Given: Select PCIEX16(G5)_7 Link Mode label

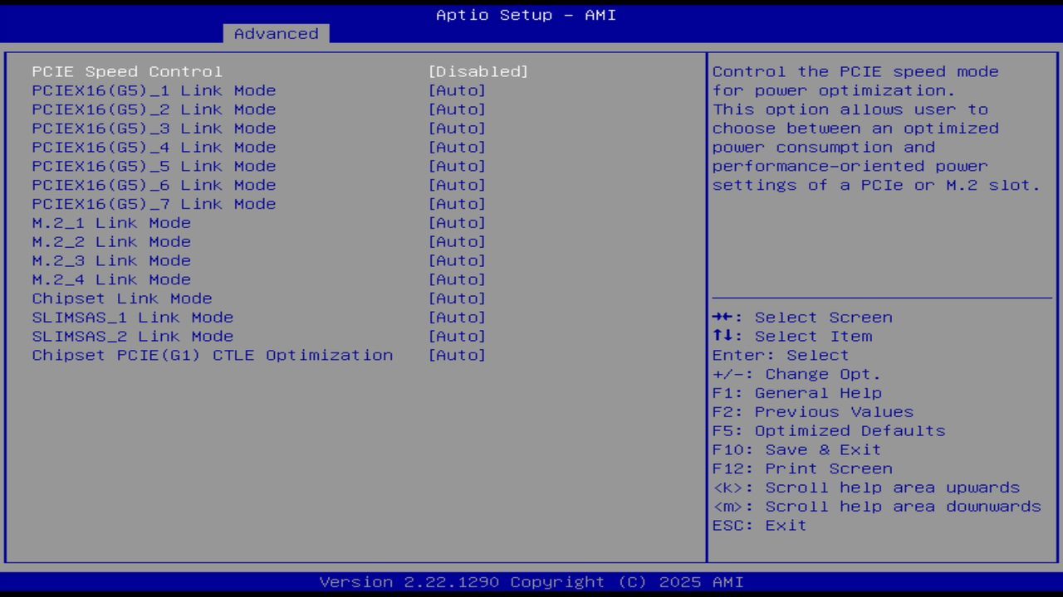Looking at the screenshot, I should pos(154,204).
